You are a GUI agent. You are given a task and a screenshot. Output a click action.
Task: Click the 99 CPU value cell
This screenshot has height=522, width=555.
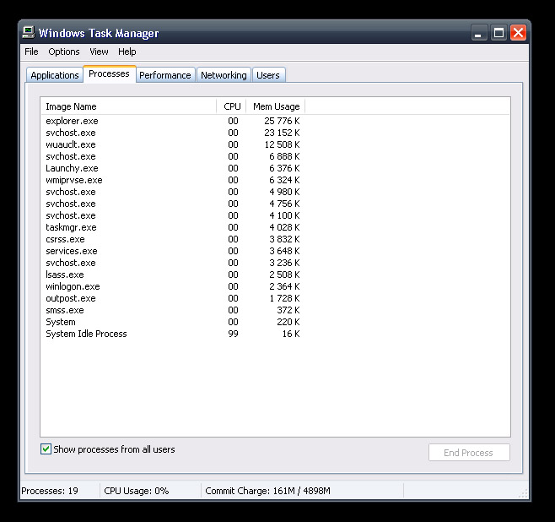point(233,334)
